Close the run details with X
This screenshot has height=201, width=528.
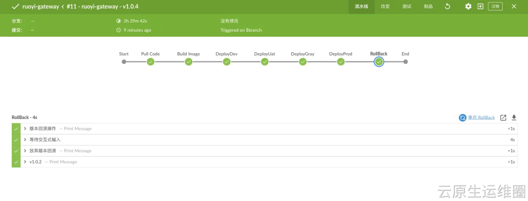click(514, 6)
